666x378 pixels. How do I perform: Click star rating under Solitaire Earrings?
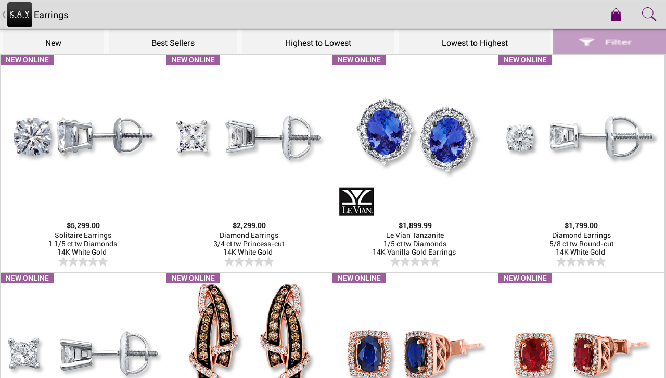(83, 262)
